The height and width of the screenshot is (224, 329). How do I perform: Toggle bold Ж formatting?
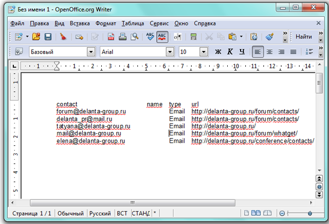218,51
